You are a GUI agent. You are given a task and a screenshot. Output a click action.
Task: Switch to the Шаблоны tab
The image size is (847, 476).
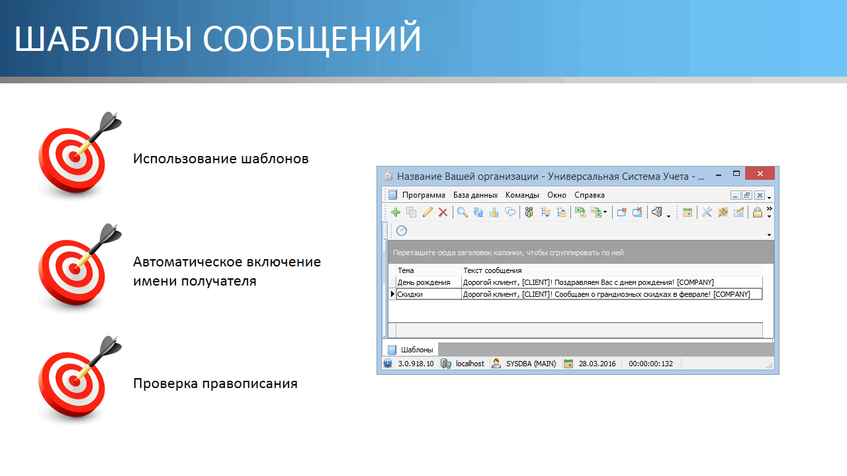pyautogui.click(x=411, y=349)
